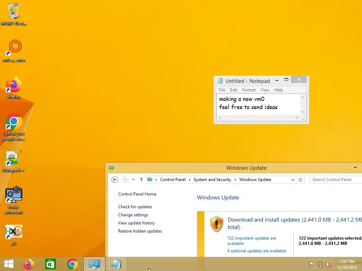Switch to Notepad taskbar button
362x271 pixels.
[x=116, y=264]
